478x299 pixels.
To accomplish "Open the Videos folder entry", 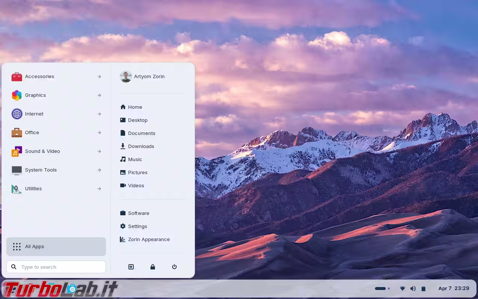I will pyautogui.click(x=152, y=185).
